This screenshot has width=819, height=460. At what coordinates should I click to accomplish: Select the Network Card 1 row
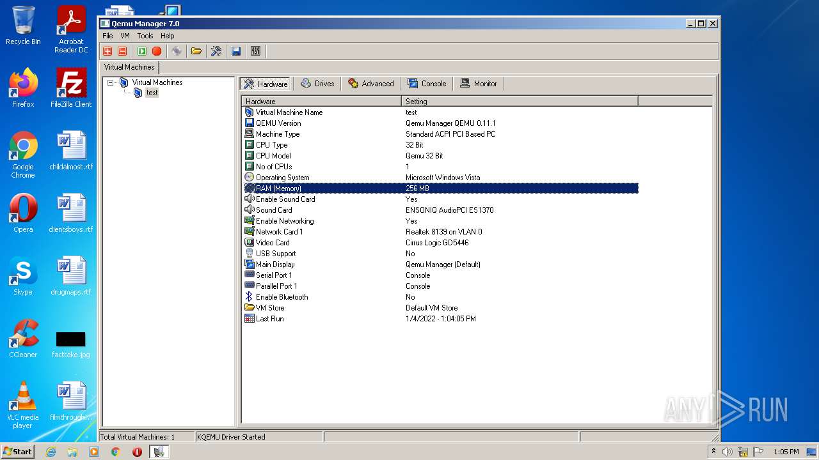pos(441,232)
